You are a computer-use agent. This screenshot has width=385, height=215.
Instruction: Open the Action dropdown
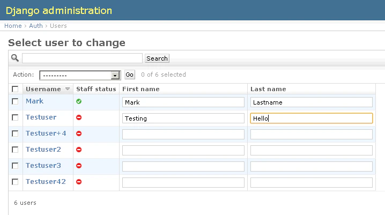[x=80, y=76]
